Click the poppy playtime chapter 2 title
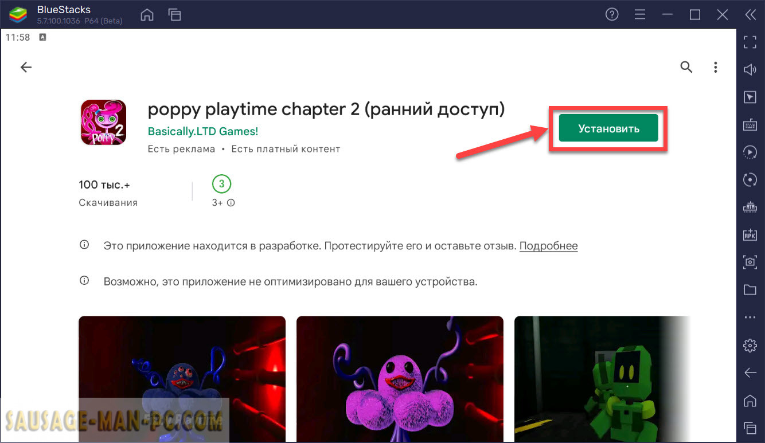This screenshot has height=443, width=765. click(x=326, y=109)
